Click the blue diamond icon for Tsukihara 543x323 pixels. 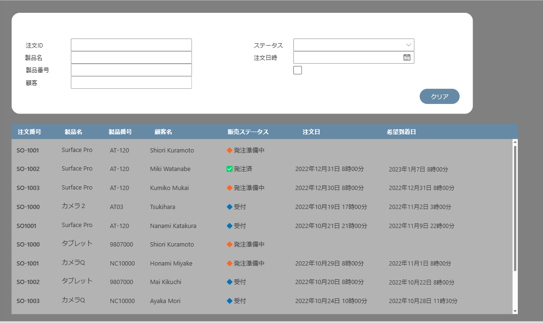tap(229, 207)
